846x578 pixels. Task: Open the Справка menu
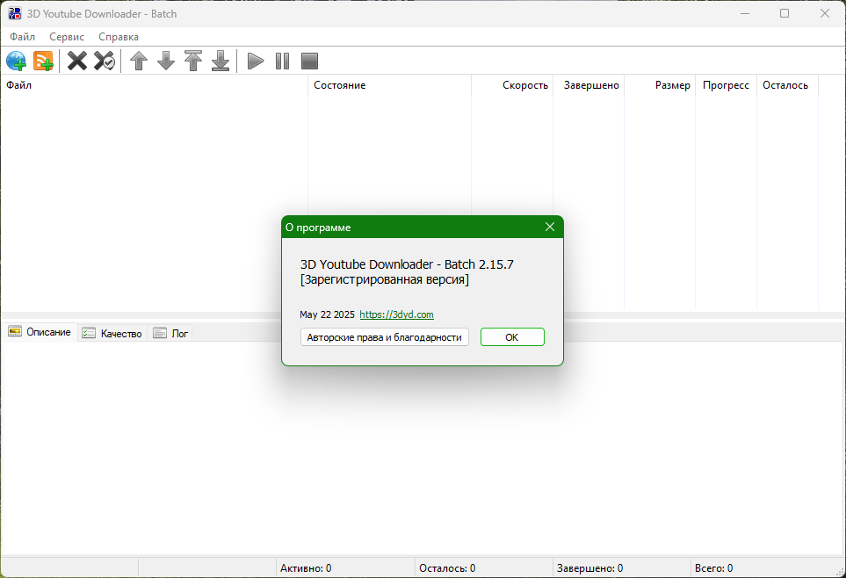[x=119, y=37]
